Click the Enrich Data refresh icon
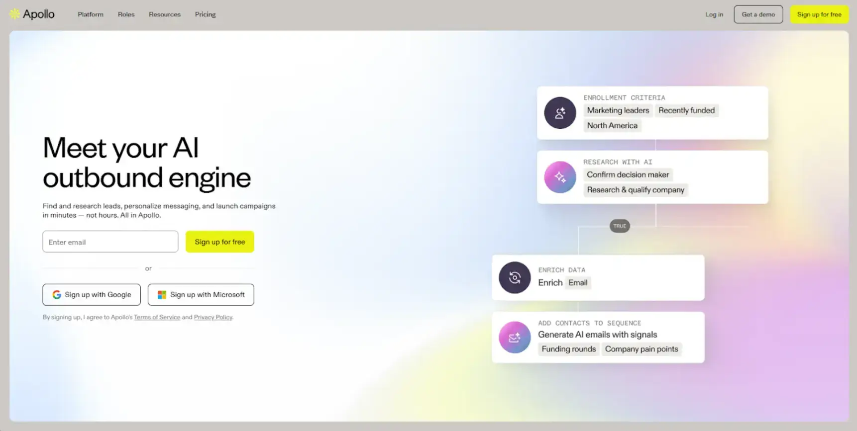Viewport: 857px width, 431px height. (515, 277)
